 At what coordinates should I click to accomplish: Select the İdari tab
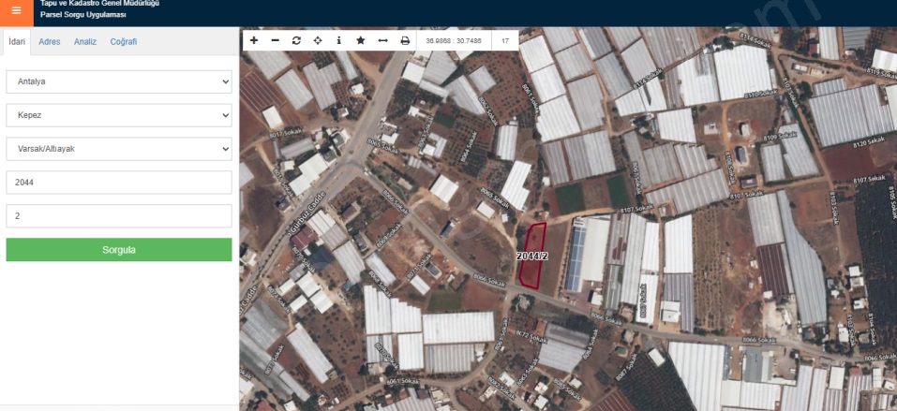[17, 42]
